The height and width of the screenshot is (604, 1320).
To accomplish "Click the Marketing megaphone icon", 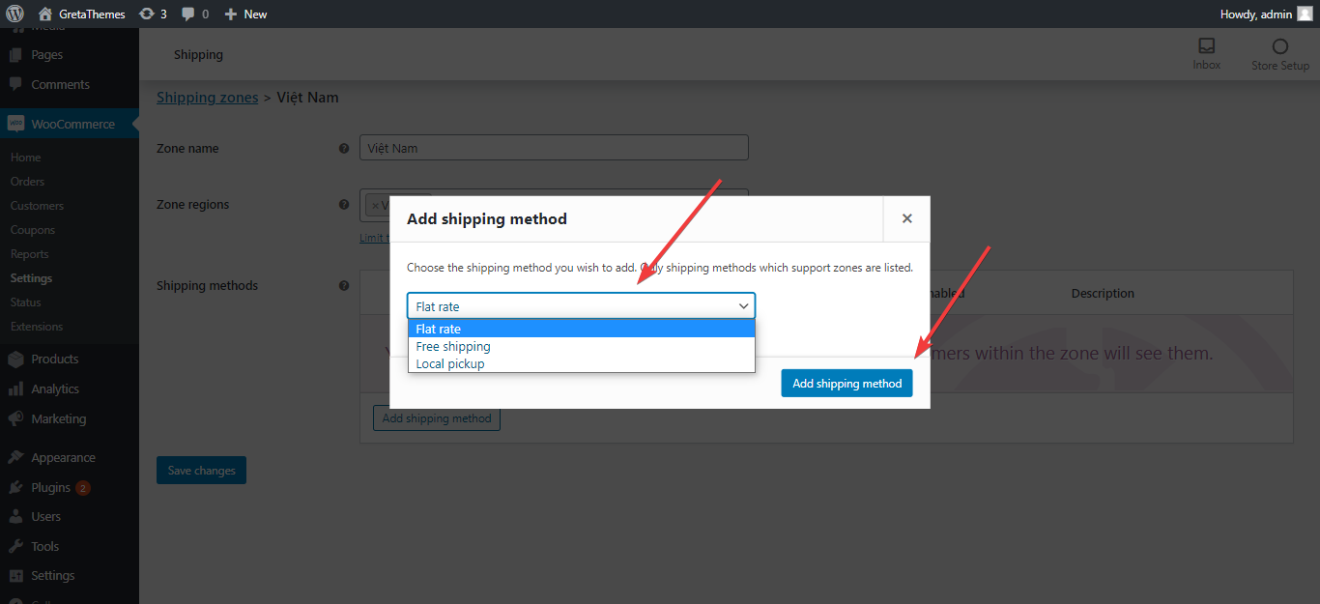I will pyautogui.click(x=15, y=418).
